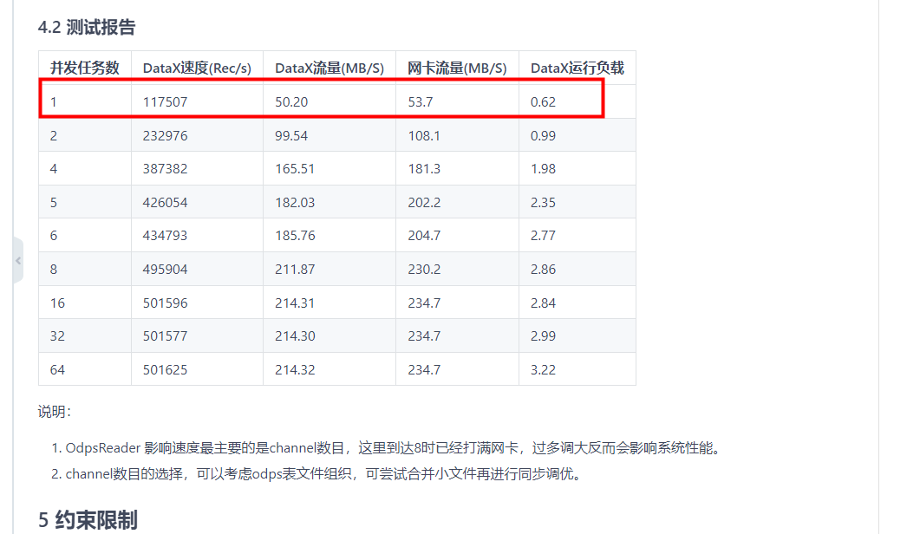Click the cell "2.86"
Screen dimensions: 920x534
(x=577, y=270)
